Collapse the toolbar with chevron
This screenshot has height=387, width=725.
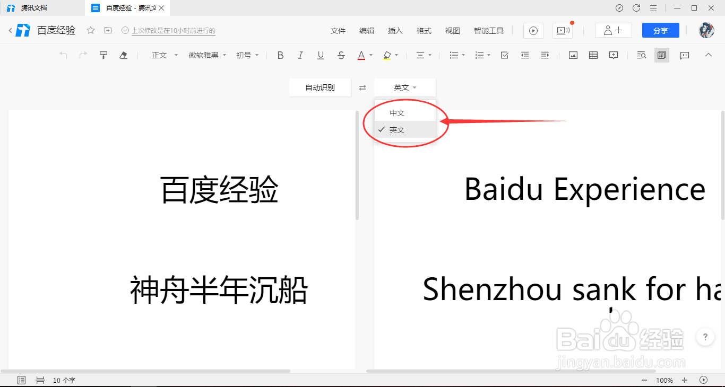click(708, 55)
